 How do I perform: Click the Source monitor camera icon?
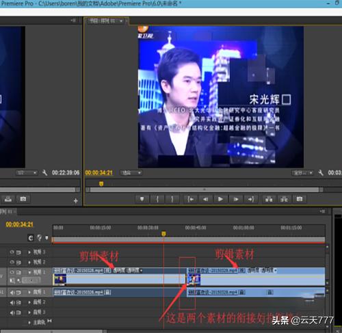click(x=23, y=199)
